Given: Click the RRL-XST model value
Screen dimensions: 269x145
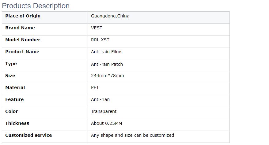Looking at the screenshot, I should 100,40.
